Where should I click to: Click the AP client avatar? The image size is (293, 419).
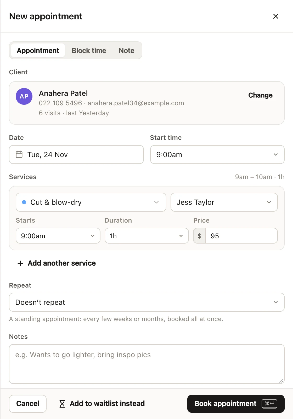pos(24,96)
